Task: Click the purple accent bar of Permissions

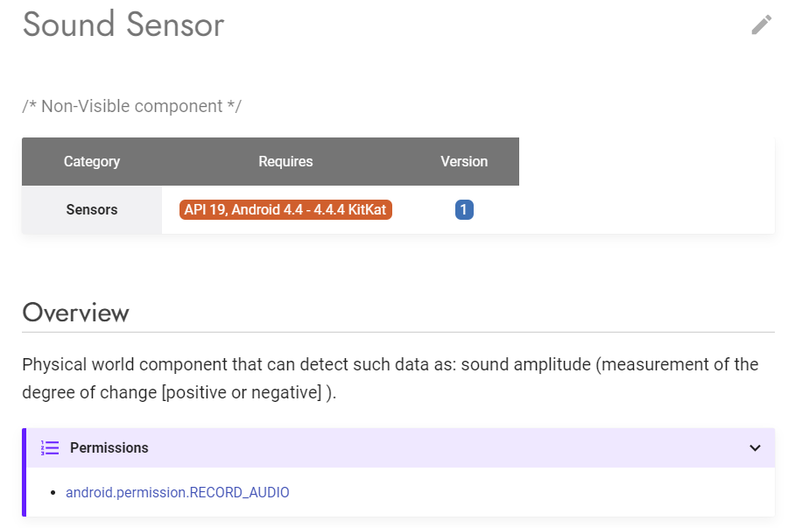Action: point(24,473)
